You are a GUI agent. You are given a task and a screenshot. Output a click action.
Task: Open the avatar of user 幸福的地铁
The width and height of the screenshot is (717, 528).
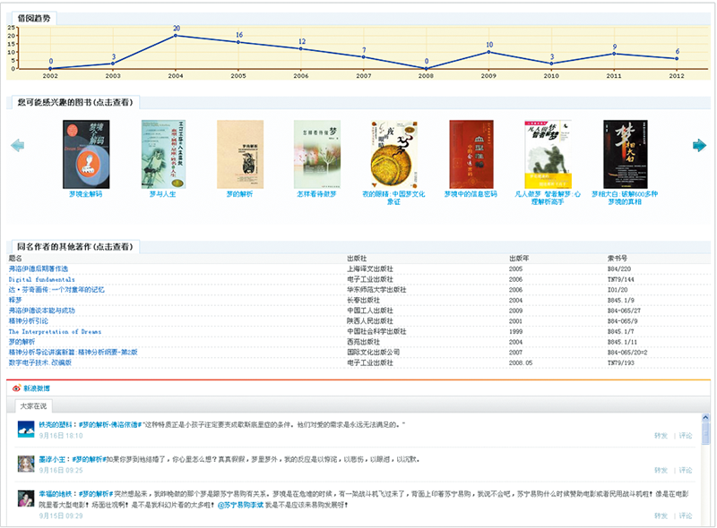tap(26, 498)
